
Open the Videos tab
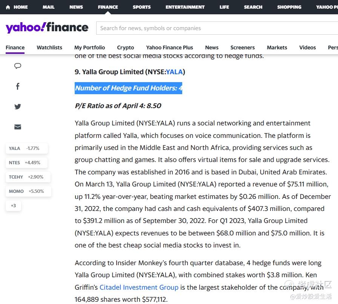(307, 47)
